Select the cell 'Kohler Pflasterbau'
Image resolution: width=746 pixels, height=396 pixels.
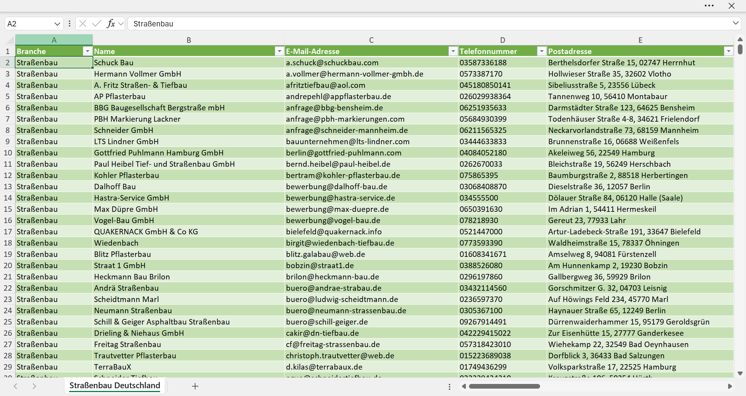click(189, 175)
